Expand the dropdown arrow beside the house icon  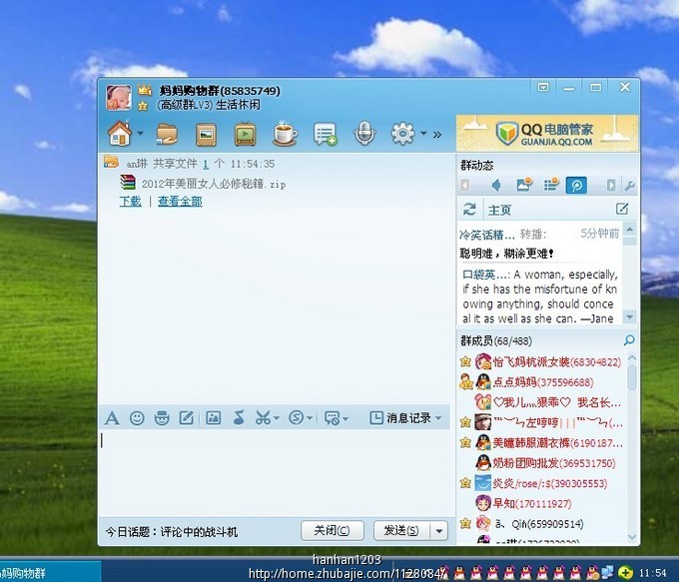(x=141, y=134)
